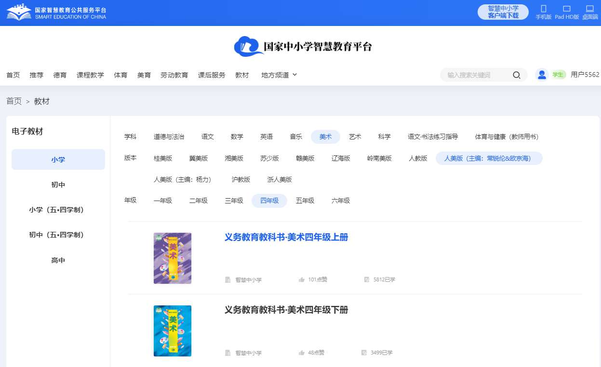Image resolution: width=601 pixels, height=367 pixels.
Task: Pick the 浙人美版 edition
Action: [280, 179]
